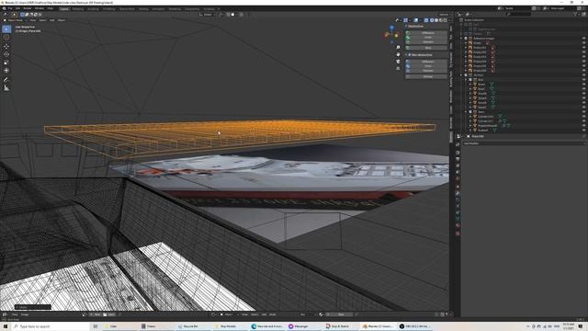
Task: Open the File menu
Action: 10,8
